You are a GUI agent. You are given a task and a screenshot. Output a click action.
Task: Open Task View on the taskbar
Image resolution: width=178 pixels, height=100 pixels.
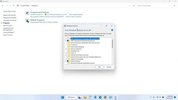[x=80, y=97]
